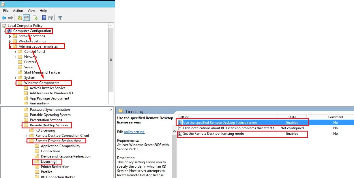
Task: Select the Licensing tree item
Action: 48,162
